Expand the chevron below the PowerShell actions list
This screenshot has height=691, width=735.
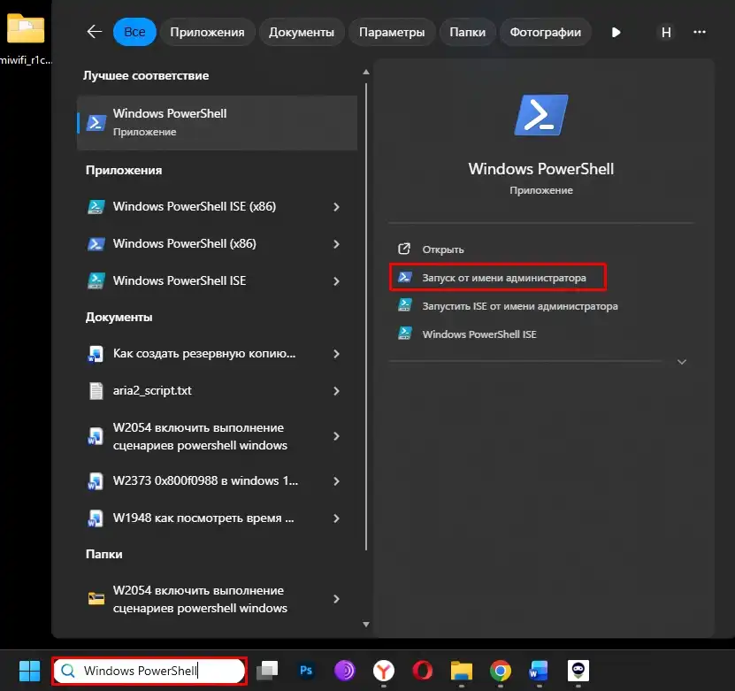click(x=681, y=361)
